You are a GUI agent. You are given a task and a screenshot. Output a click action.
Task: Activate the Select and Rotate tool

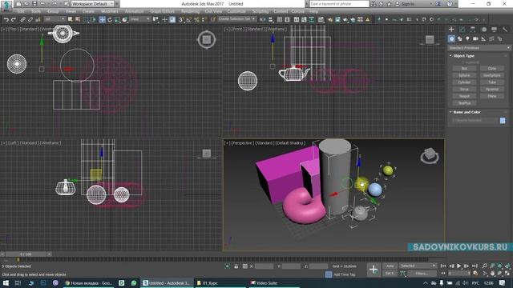pos(110,19)
